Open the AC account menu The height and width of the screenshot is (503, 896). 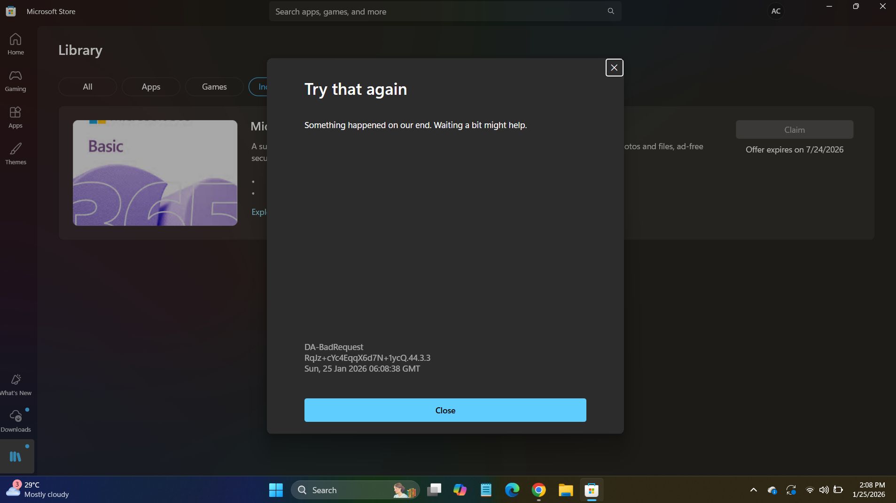point(775,11)
